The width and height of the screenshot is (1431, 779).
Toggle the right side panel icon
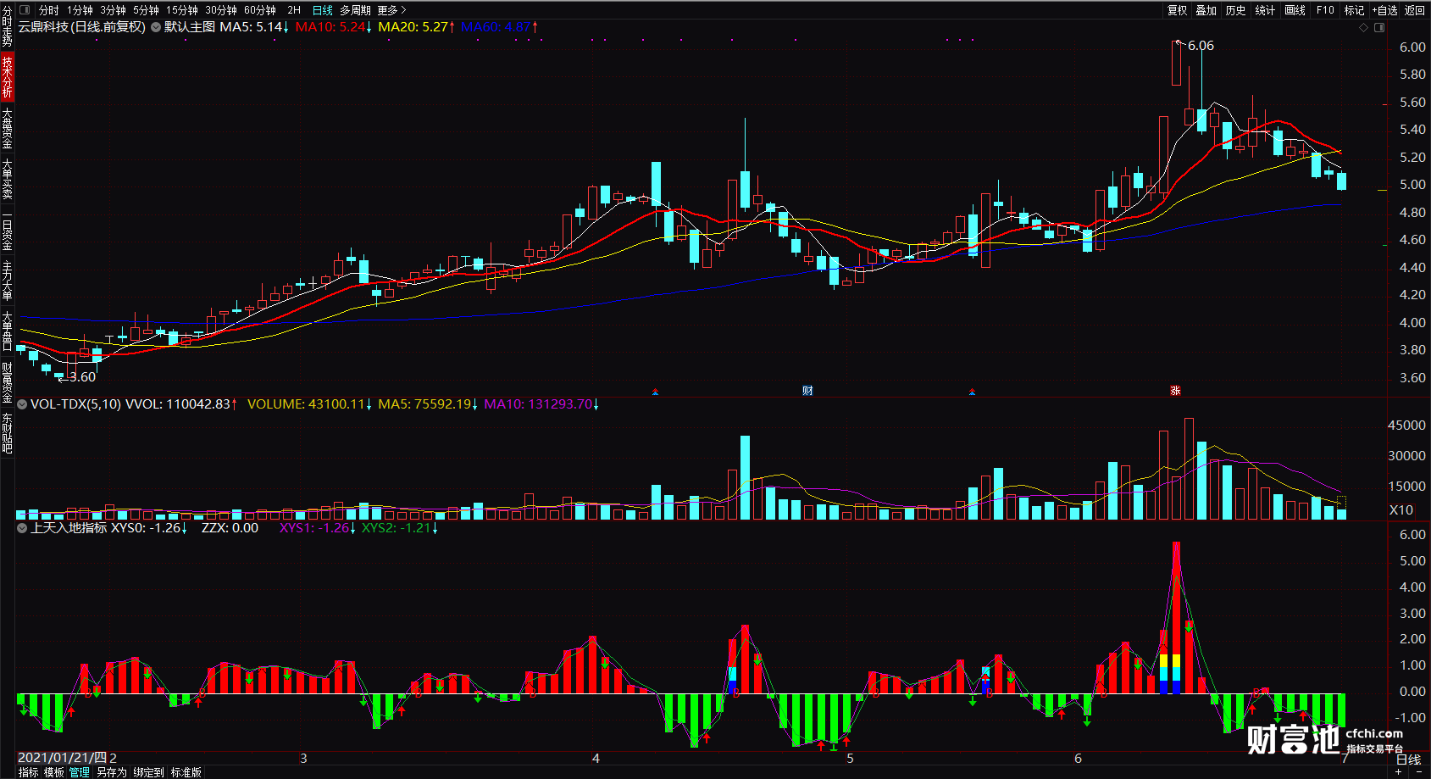tap(1379, 28)
